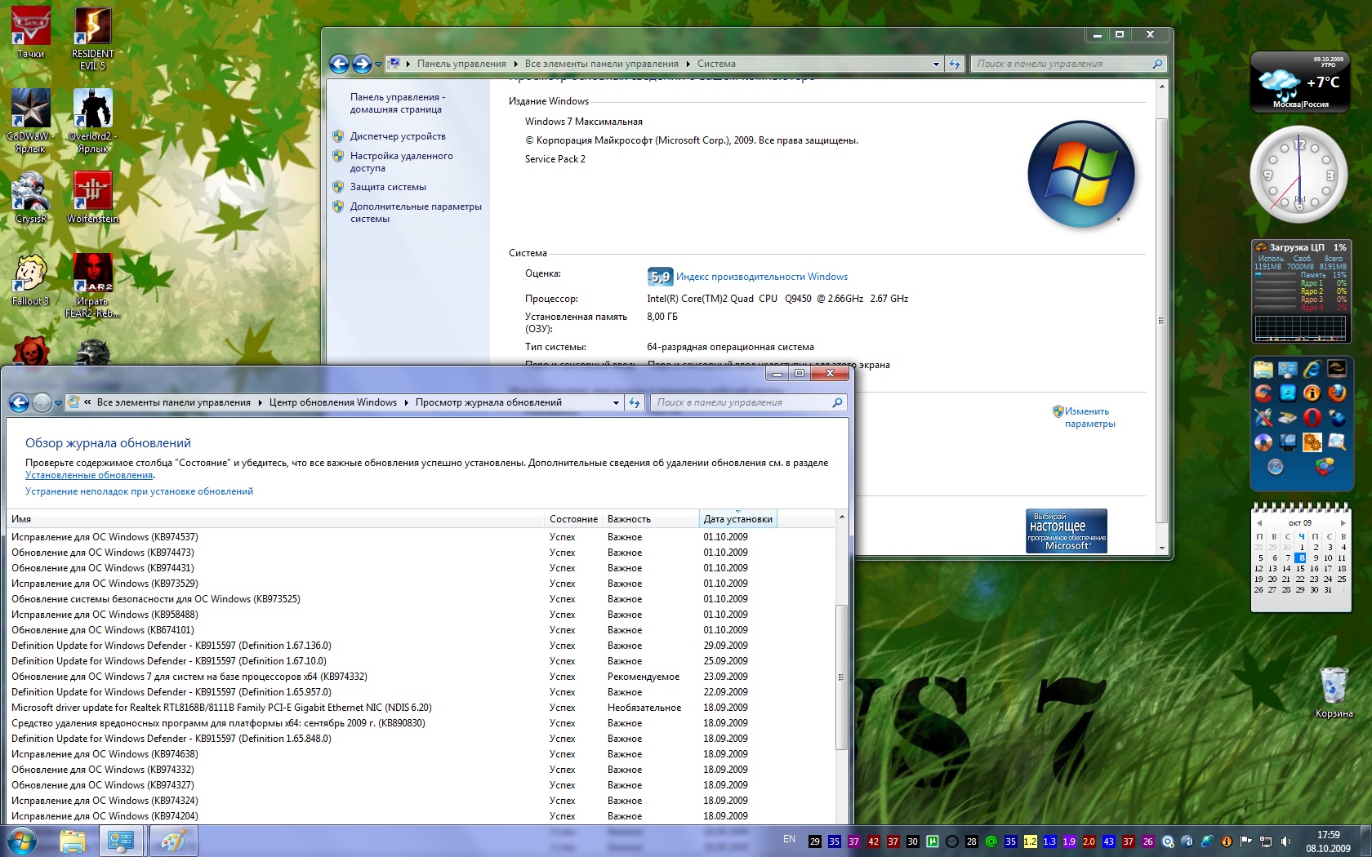This screenshot has width=1372, height=857.
Task: Launch the Fallout 3 desktop icon
Action: point(30,280)
